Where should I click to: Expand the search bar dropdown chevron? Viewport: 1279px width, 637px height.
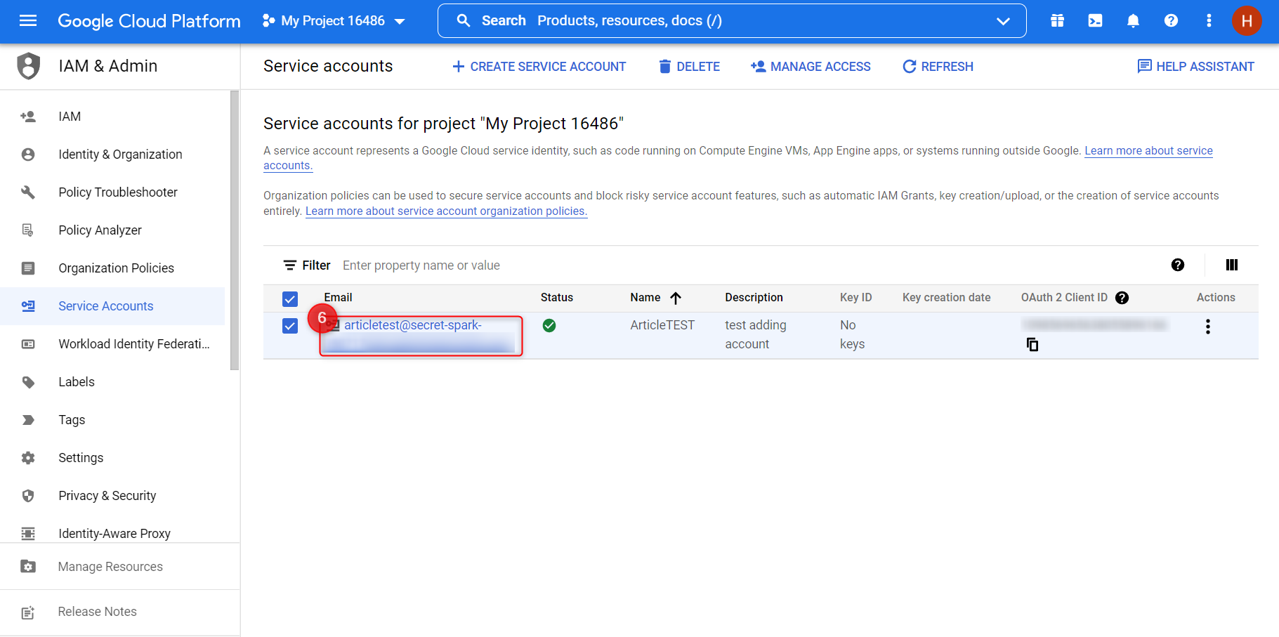pyautogui.click(x=1003, y=21)
